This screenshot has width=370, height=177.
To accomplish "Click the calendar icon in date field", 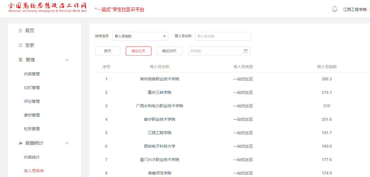I will [246, 51].
